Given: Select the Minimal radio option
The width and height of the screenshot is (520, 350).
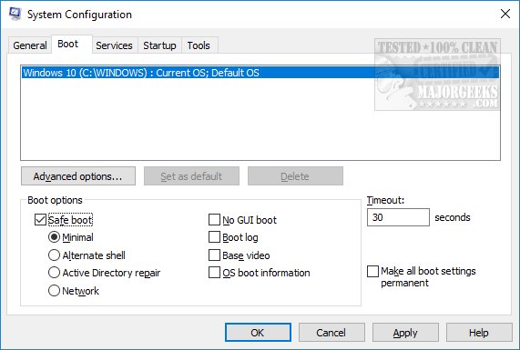Looking at the screenshot, I should point(54,237).
